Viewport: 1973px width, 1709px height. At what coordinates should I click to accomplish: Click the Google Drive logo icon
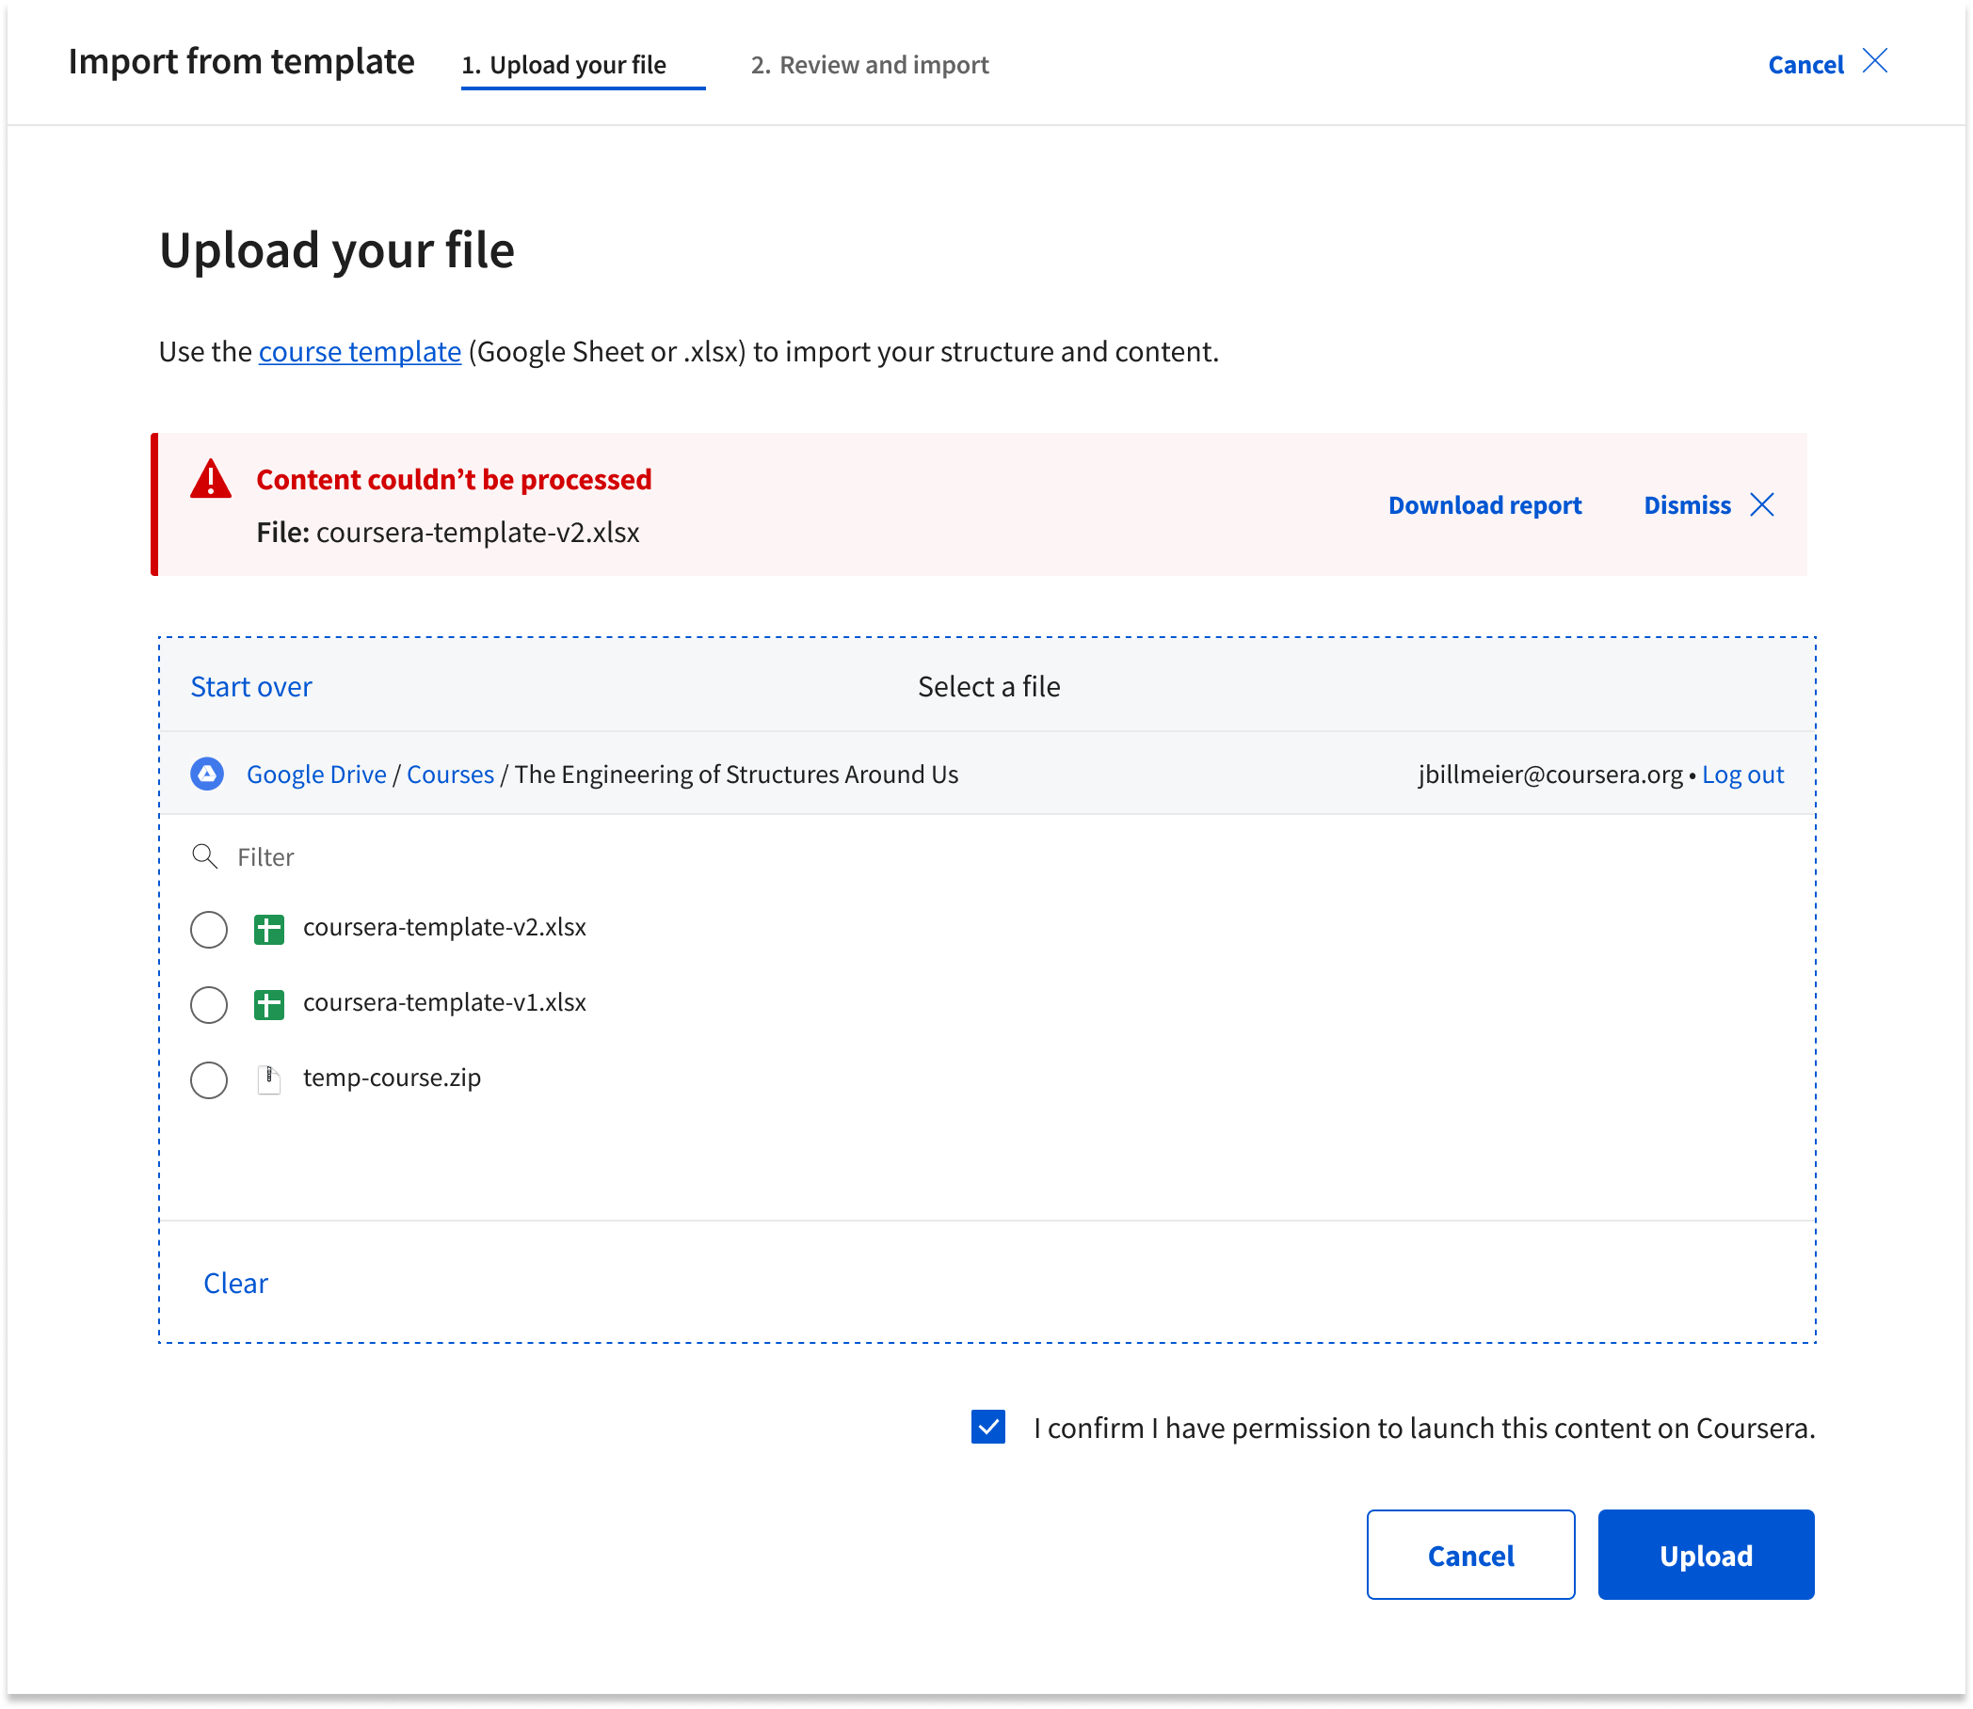(207, 774)
